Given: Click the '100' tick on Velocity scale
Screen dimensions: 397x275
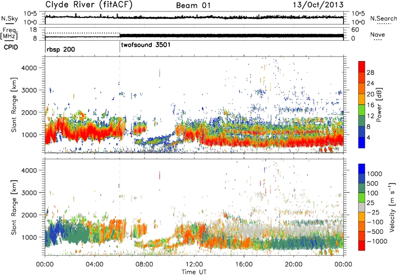Looking at the screenshot, I should coord(373,193).
